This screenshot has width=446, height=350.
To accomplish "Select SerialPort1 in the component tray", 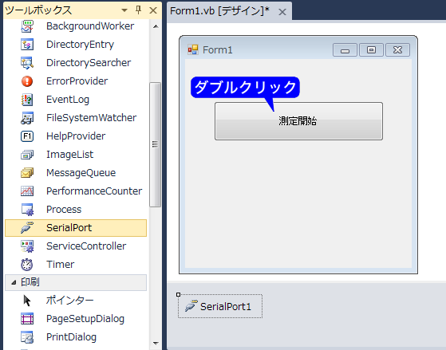I will click(x=220, y=306).
